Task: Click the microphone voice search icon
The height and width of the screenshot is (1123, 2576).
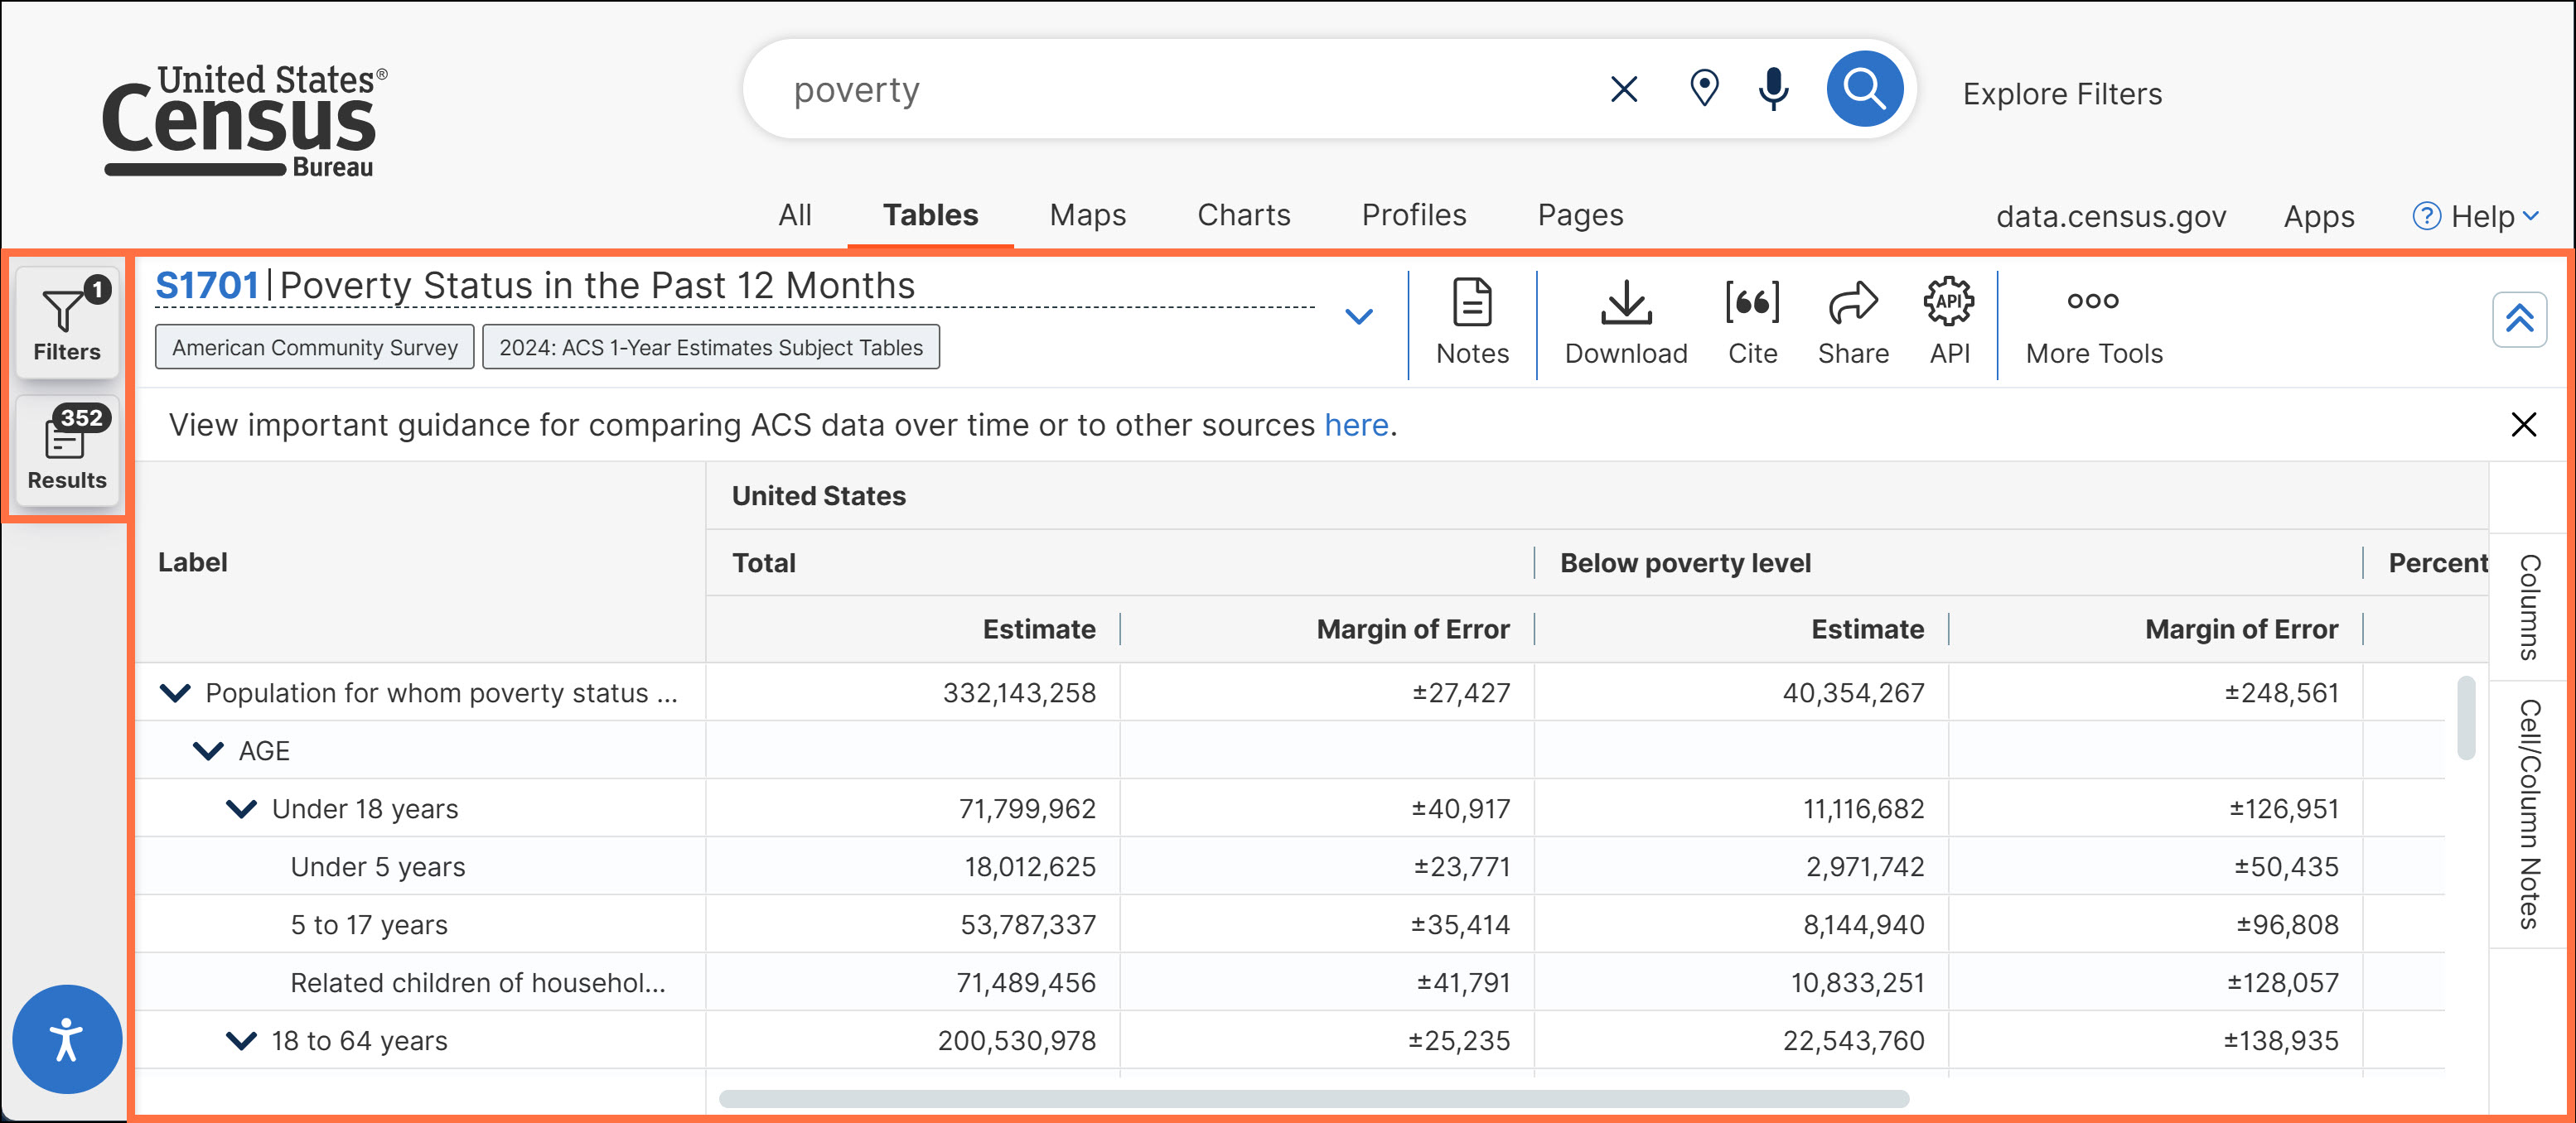Action: 1773,89
